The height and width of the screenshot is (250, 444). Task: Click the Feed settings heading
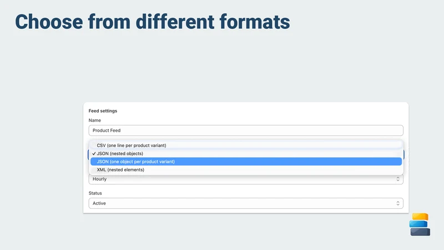(x=103, y=111)
